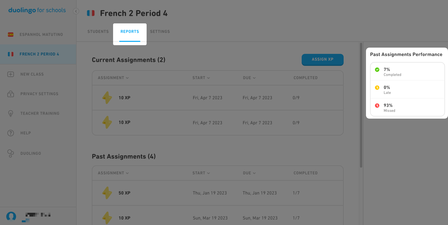The image size is (448, 225).
Task: Click the ASSIGN XP button
Action: (x=322, y=60)
